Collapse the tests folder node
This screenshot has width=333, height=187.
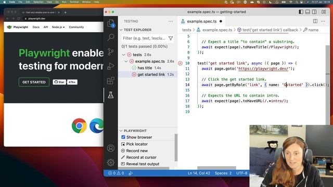pyautogui.click(x=124, y=55)
